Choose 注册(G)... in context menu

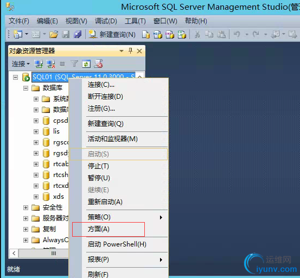coord(119,109)
